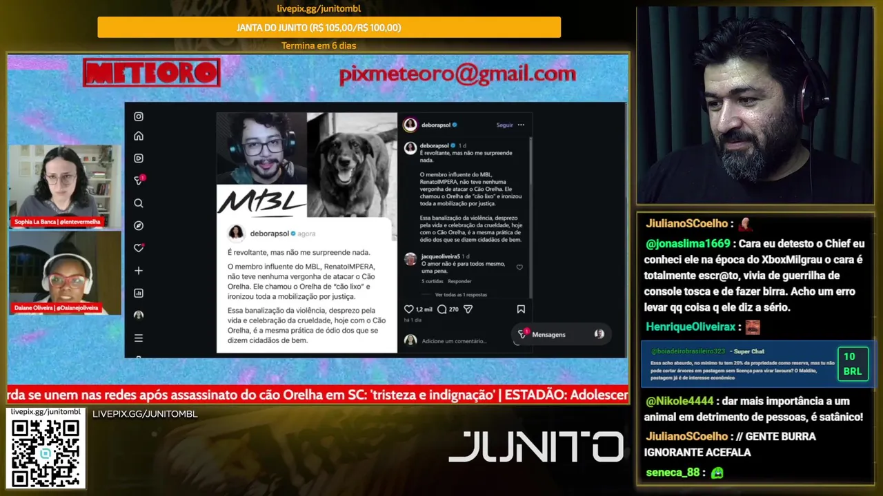
Task: Click 'JANTA DO JUNITO' donation goal bar
Action: coord(329,28)
